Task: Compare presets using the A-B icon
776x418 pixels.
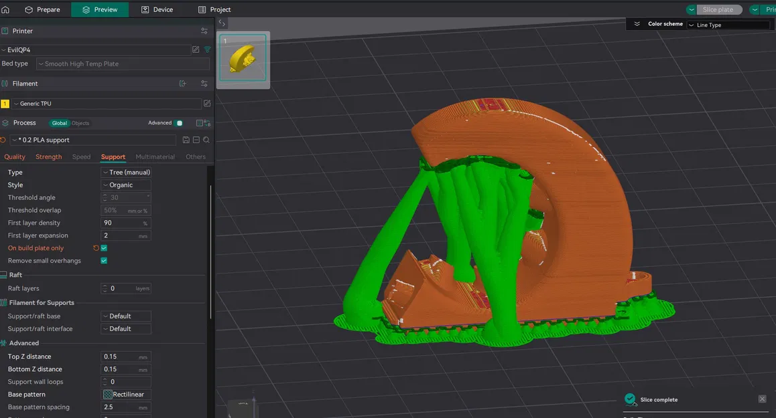Action: (207, 123)
